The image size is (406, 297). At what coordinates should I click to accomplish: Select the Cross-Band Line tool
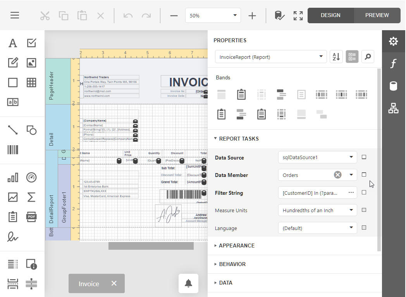point(31,284)
